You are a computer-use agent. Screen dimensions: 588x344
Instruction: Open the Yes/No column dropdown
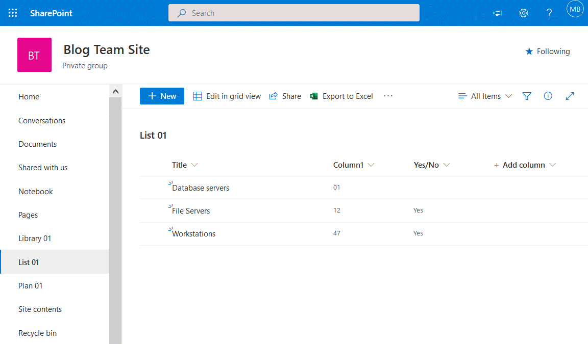tap(431, 165)
